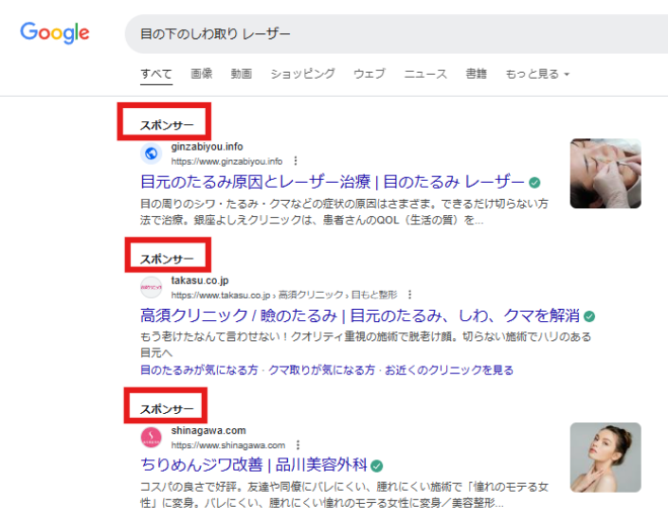Click the https://www.ginzabiyou.info URL text
The image size is (668, 521).
226,161
